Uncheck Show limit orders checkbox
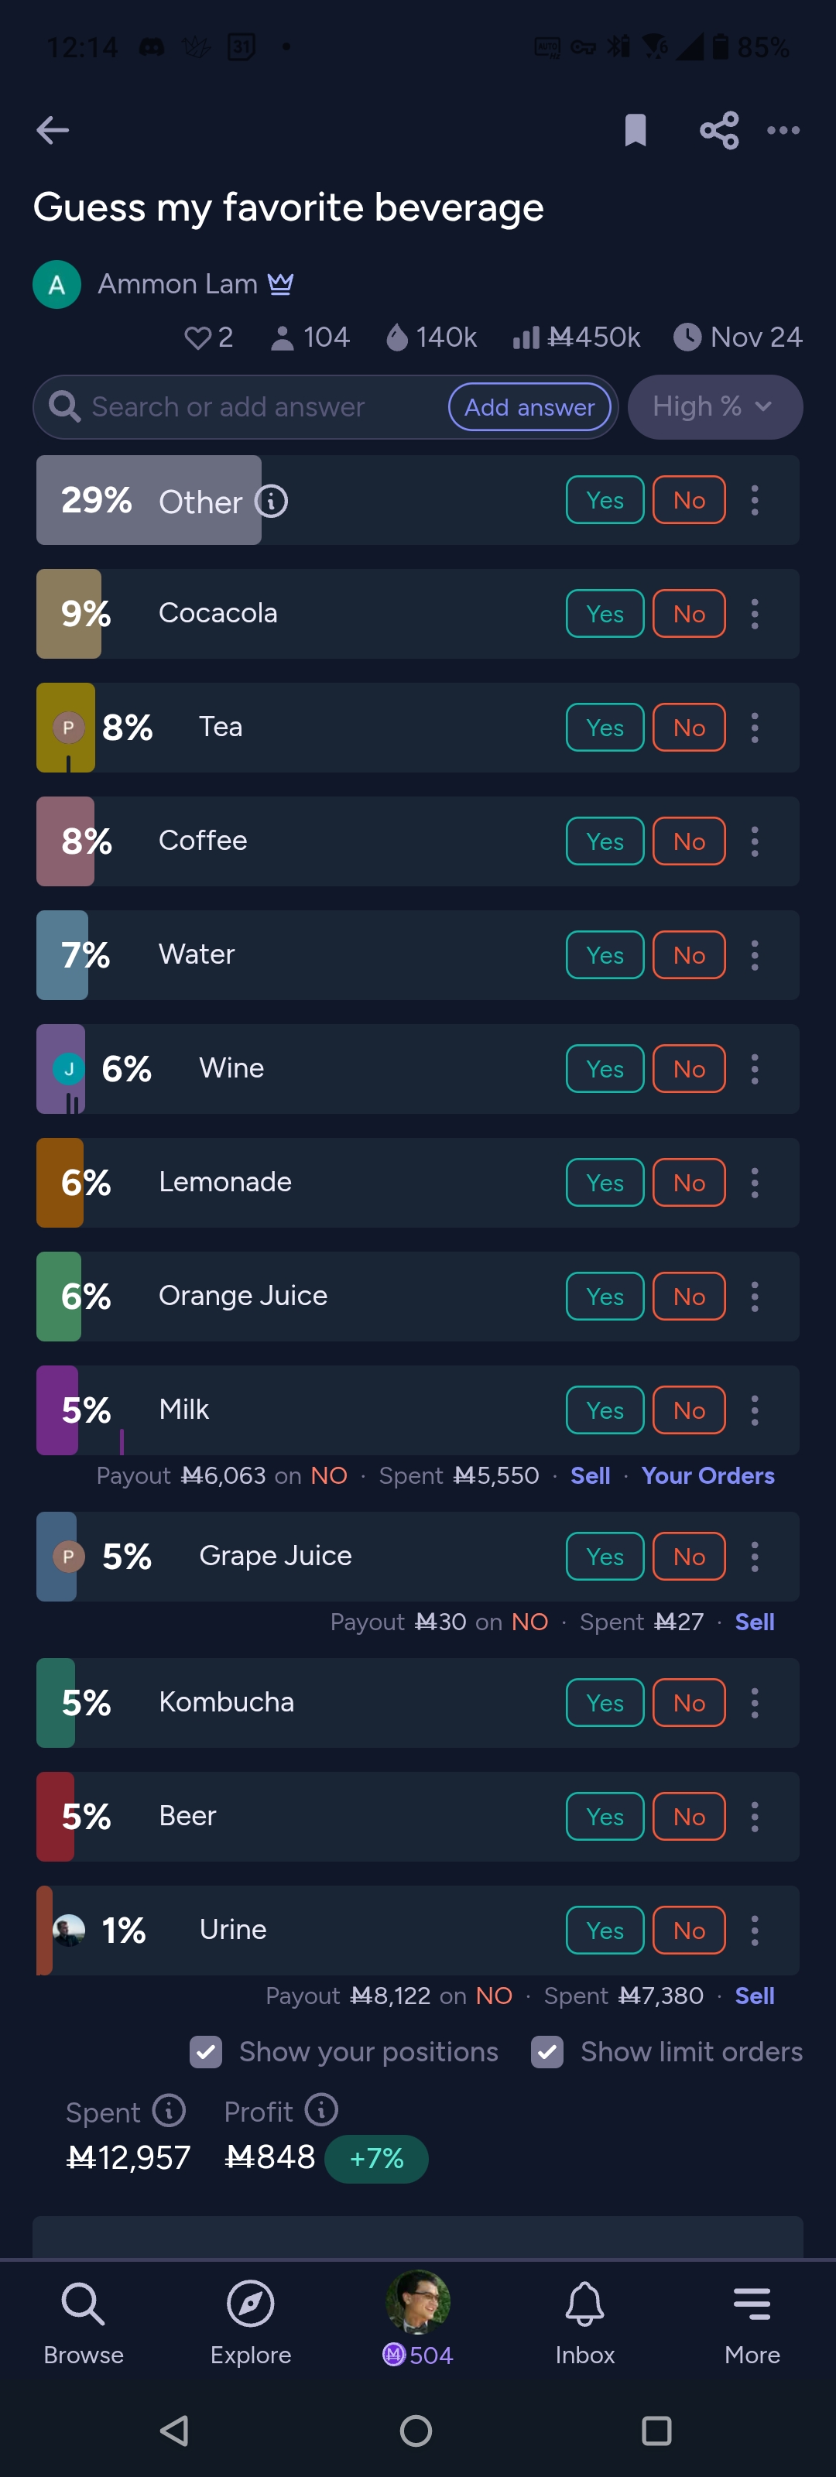 pyautogui.click(x=547, y=2052)
